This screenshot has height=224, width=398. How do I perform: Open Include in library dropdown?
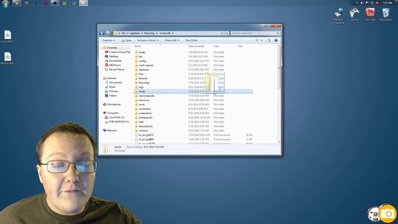tap(148, 40)
